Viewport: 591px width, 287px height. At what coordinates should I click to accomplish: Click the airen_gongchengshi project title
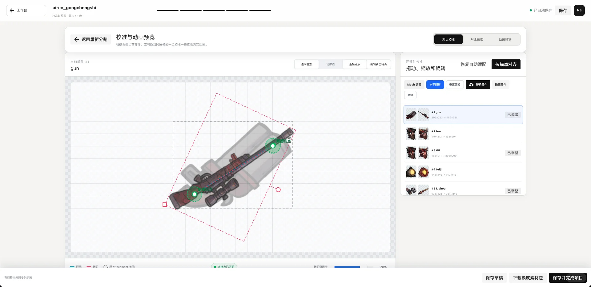click(x=74, y=8)
